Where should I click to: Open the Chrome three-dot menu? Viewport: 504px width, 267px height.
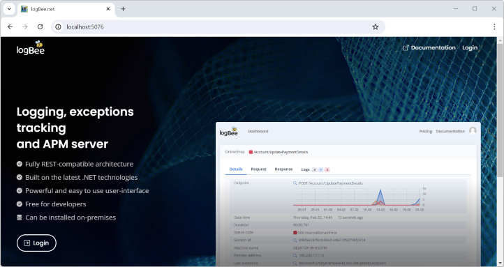[494, 27]
